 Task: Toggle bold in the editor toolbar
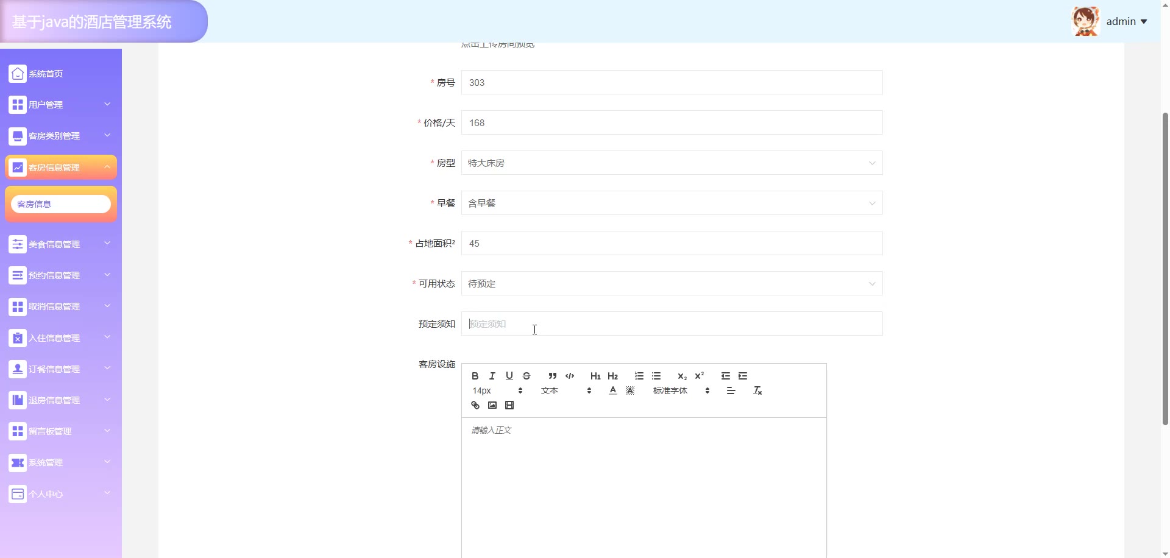tap(475, 376)
